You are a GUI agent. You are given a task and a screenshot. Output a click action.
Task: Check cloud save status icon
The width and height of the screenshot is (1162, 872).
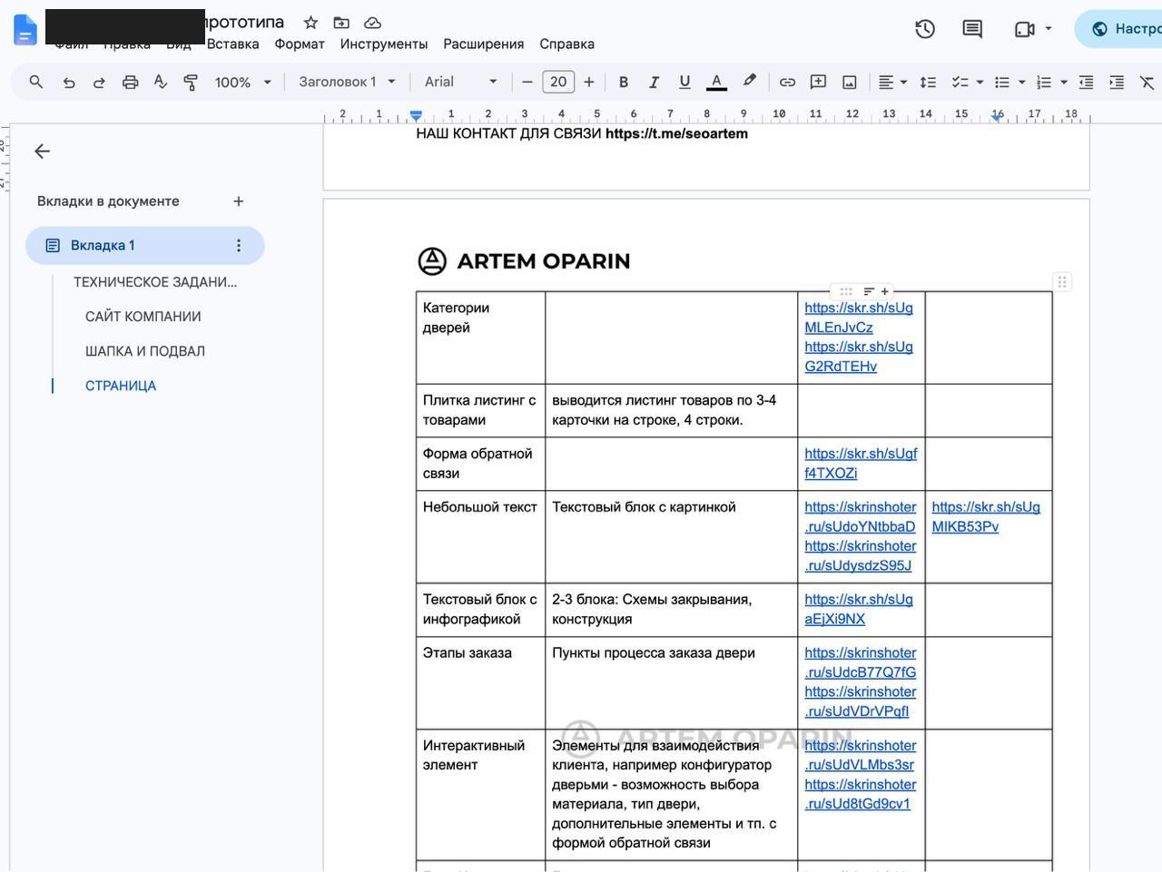372,23
